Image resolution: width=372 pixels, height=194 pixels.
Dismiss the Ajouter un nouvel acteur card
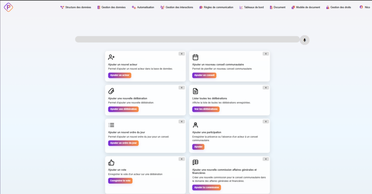[x=182, y=54]
